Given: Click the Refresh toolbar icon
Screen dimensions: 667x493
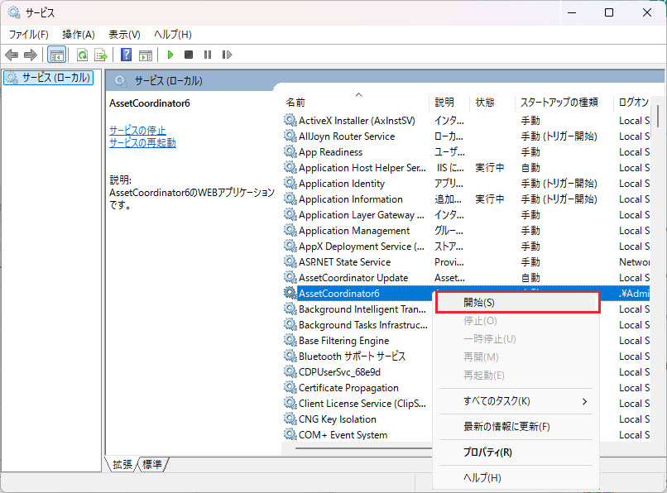Looking at the screenshot, I should 82,55.
